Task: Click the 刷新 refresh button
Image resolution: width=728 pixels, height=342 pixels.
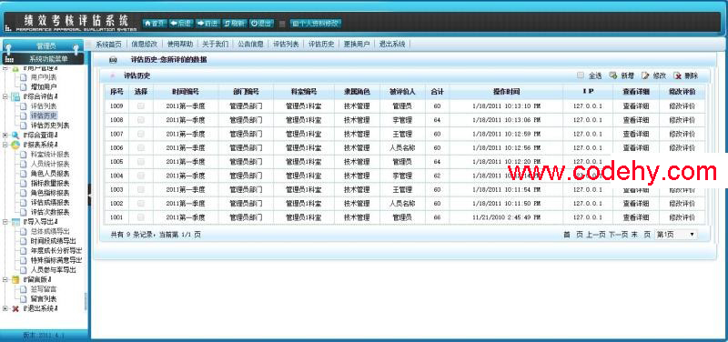Action: [235, 23]
